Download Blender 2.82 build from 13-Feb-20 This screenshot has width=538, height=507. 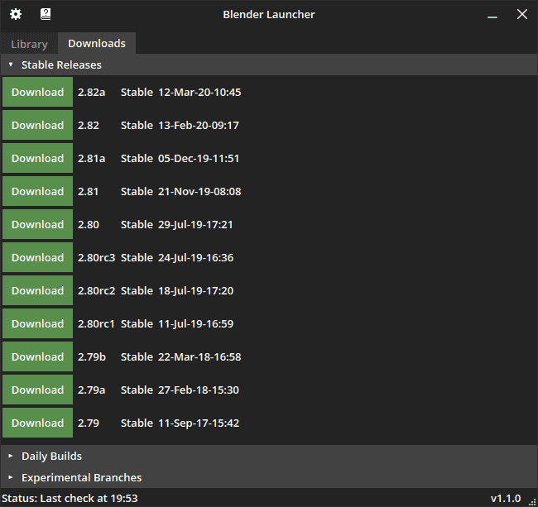38,125
